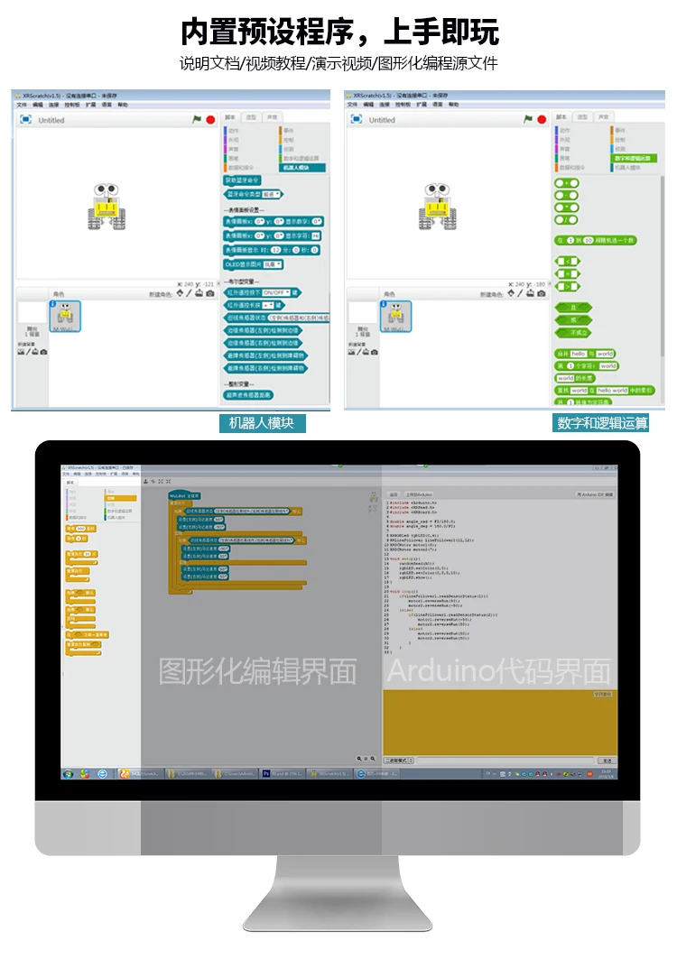Click zoom-in magnifier in monitor script area

pyautogui.click(x=373, y=759)
